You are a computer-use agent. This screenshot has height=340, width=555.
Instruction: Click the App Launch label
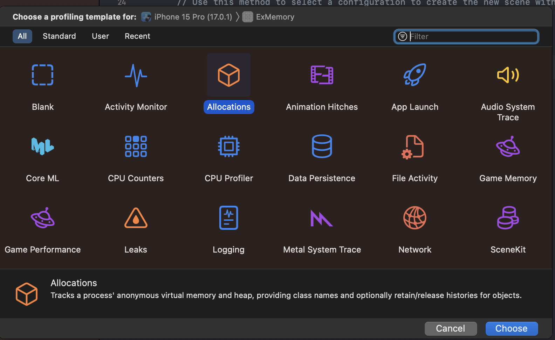pyautogui.click(x=415, y=107)
